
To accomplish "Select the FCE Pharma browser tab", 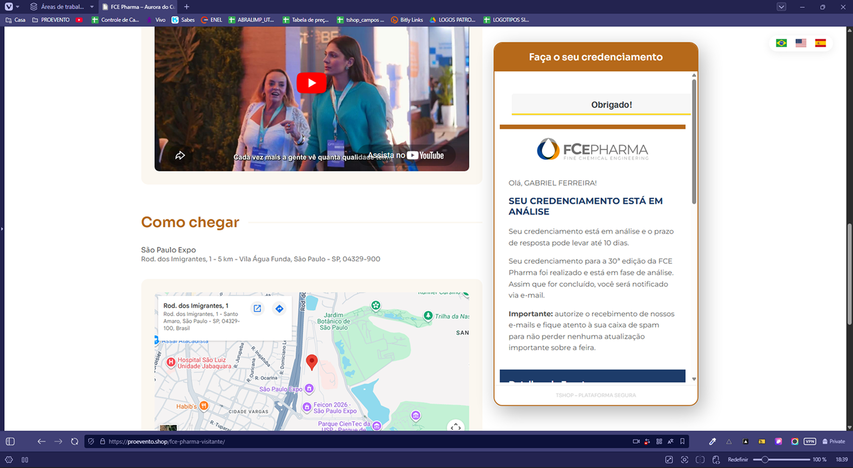I will click(139, 7).
